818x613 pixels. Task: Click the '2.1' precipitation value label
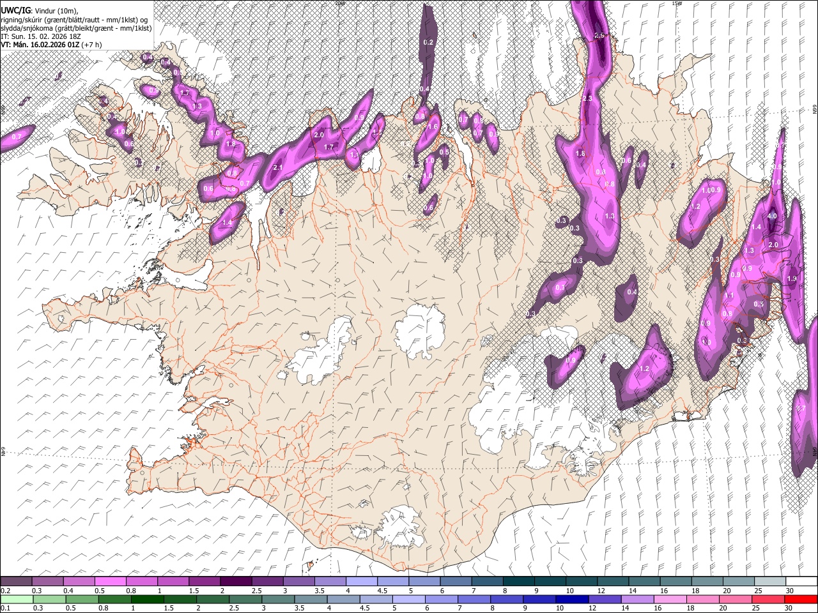(278, 168)
